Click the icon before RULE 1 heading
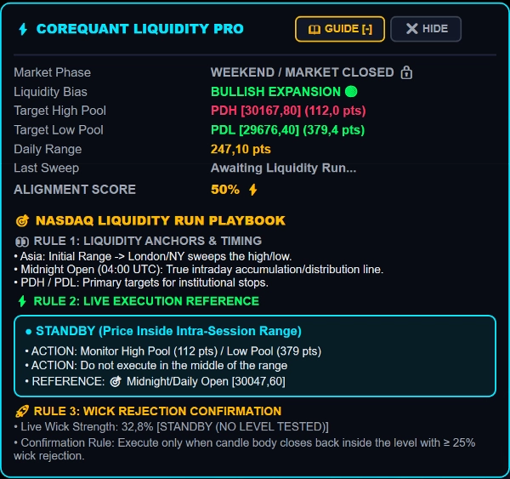 coord(22,242)
